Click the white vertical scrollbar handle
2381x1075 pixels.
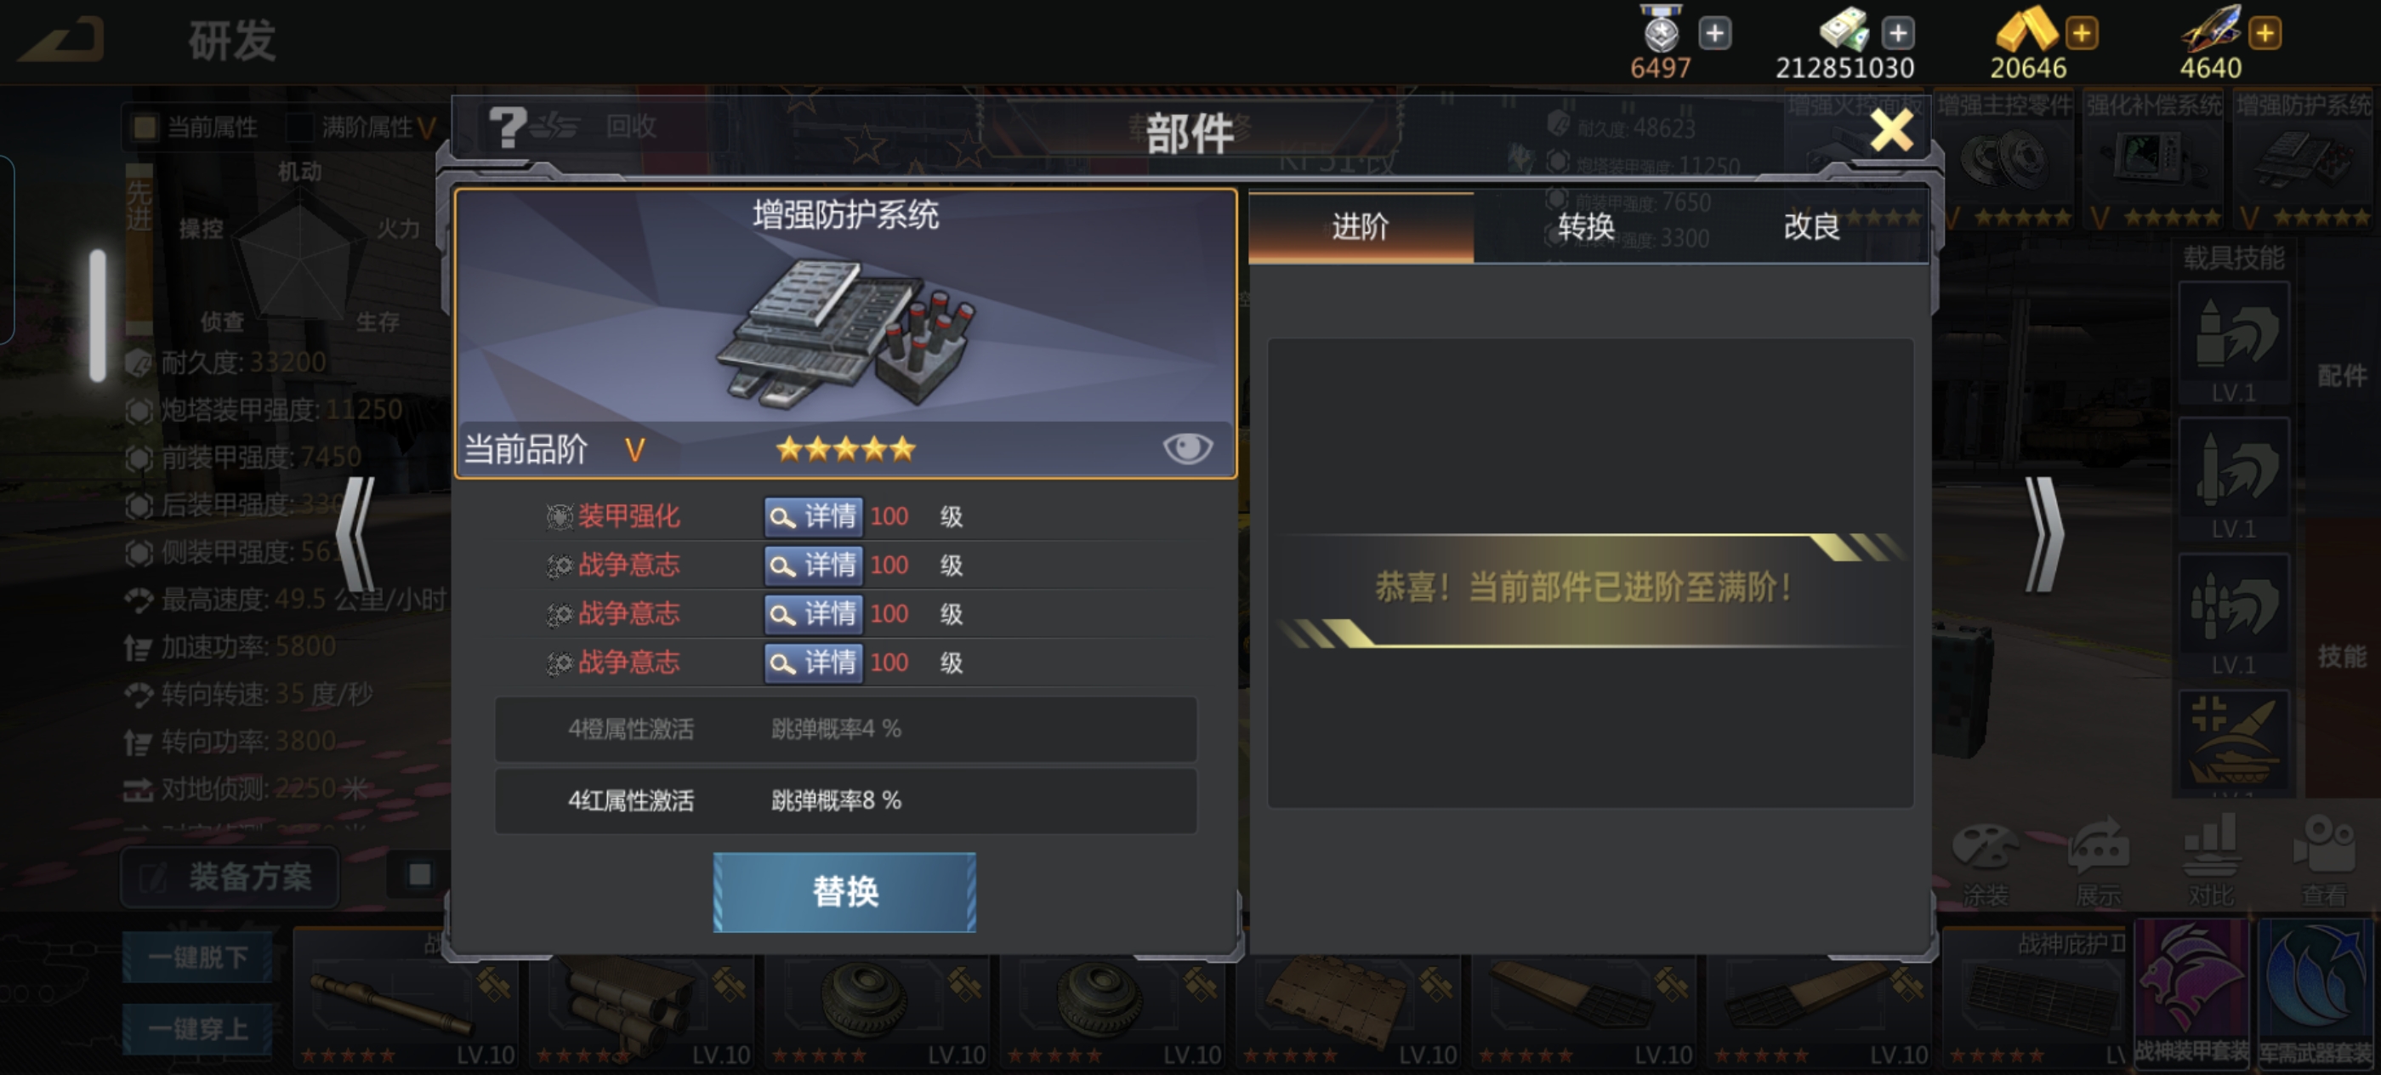tap(97, 316)
